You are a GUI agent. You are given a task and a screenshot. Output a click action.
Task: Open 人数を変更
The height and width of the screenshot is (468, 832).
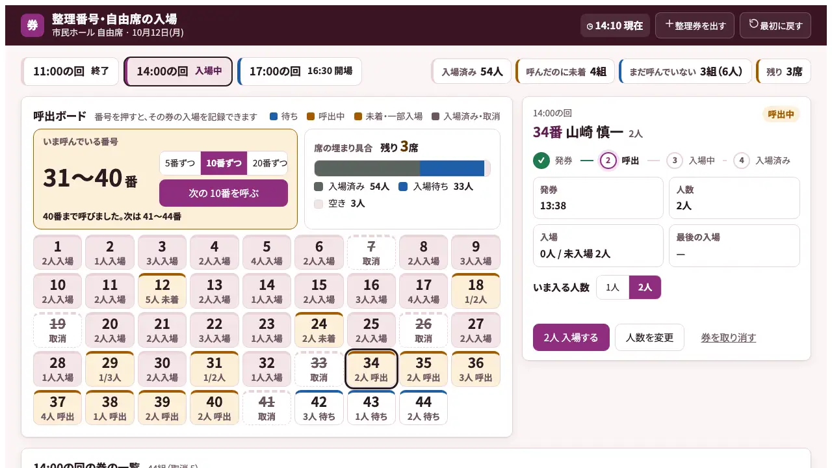tap(649, 337)
